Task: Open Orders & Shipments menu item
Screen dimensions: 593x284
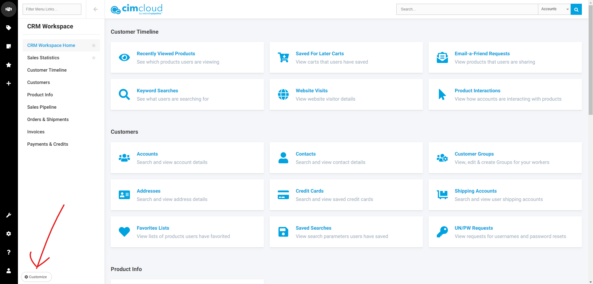Action: tap(61, 119)
